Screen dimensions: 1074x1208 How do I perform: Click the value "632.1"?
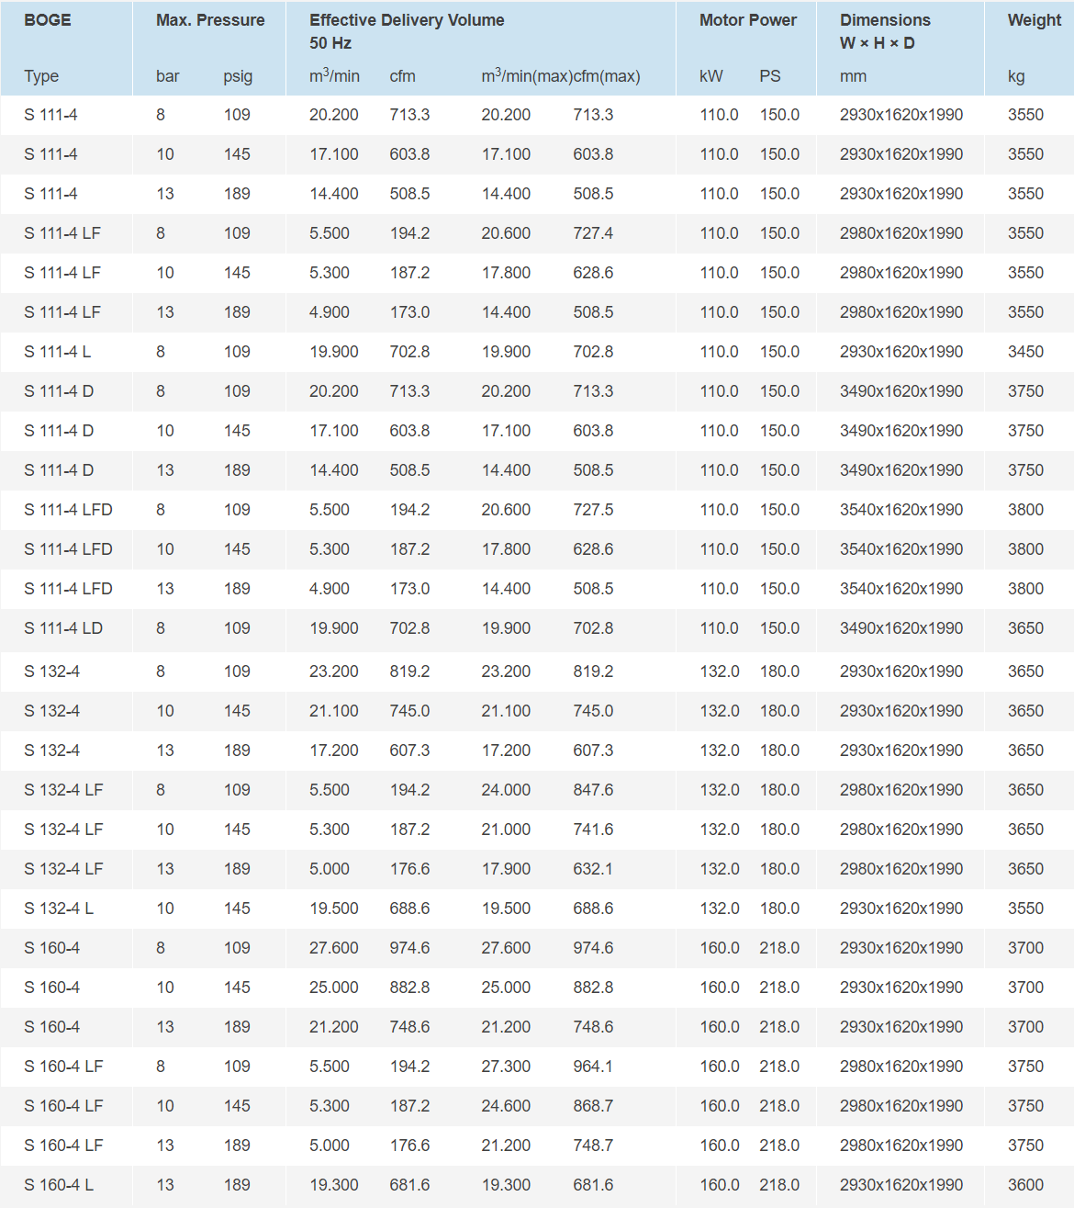click(x=593, y=869)
